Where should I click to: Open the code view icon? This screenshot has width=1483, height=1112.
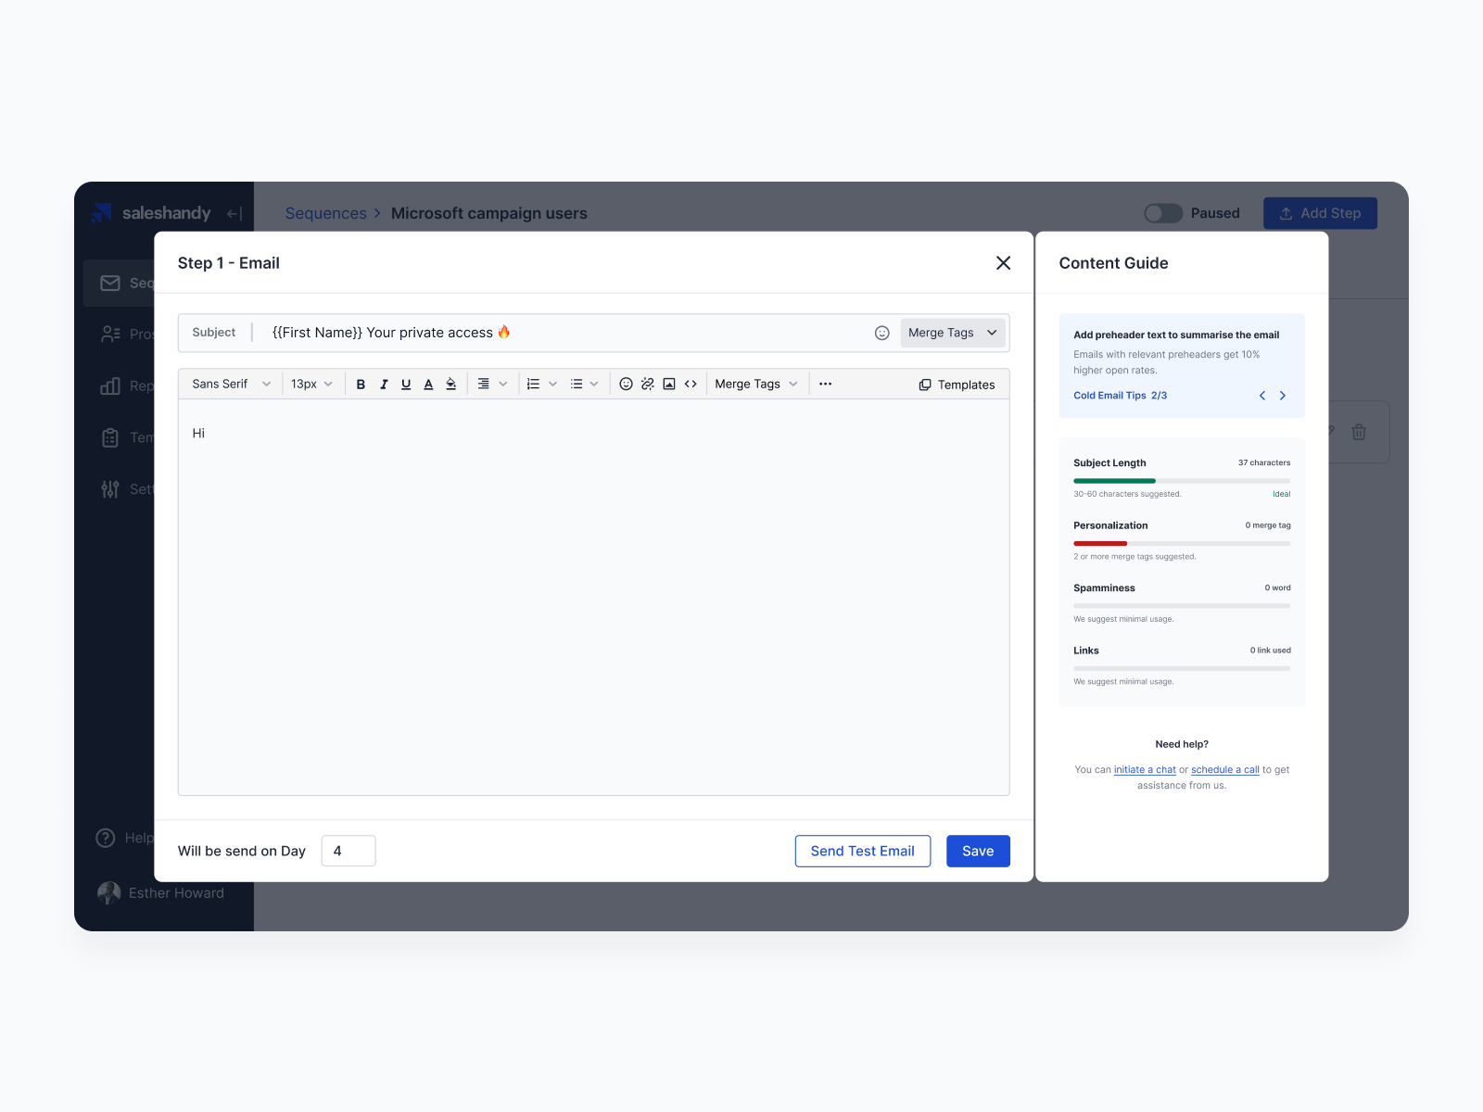[x=691, y=384]
